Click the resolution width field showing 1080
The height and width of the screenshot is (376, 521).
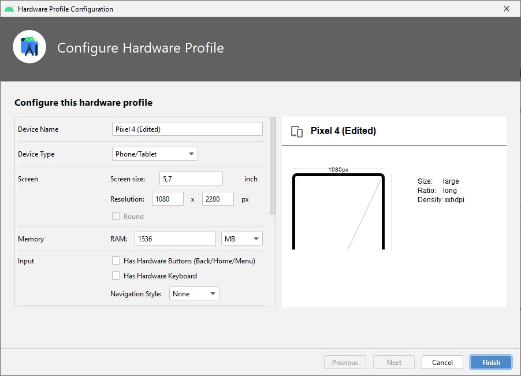click(x=168, y=199)
